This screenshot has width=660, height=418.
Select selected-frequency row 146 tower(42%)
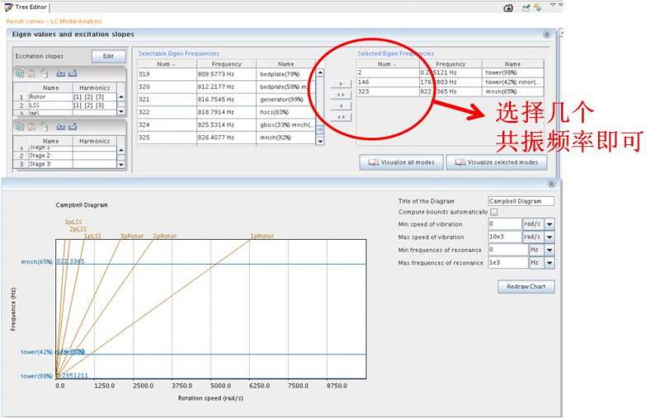point(450,82)
